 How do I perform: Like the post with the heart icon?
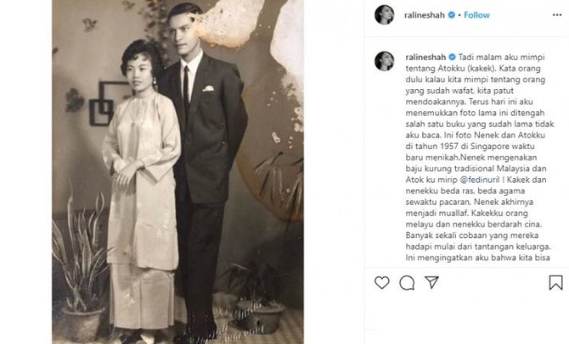(382, 282)
